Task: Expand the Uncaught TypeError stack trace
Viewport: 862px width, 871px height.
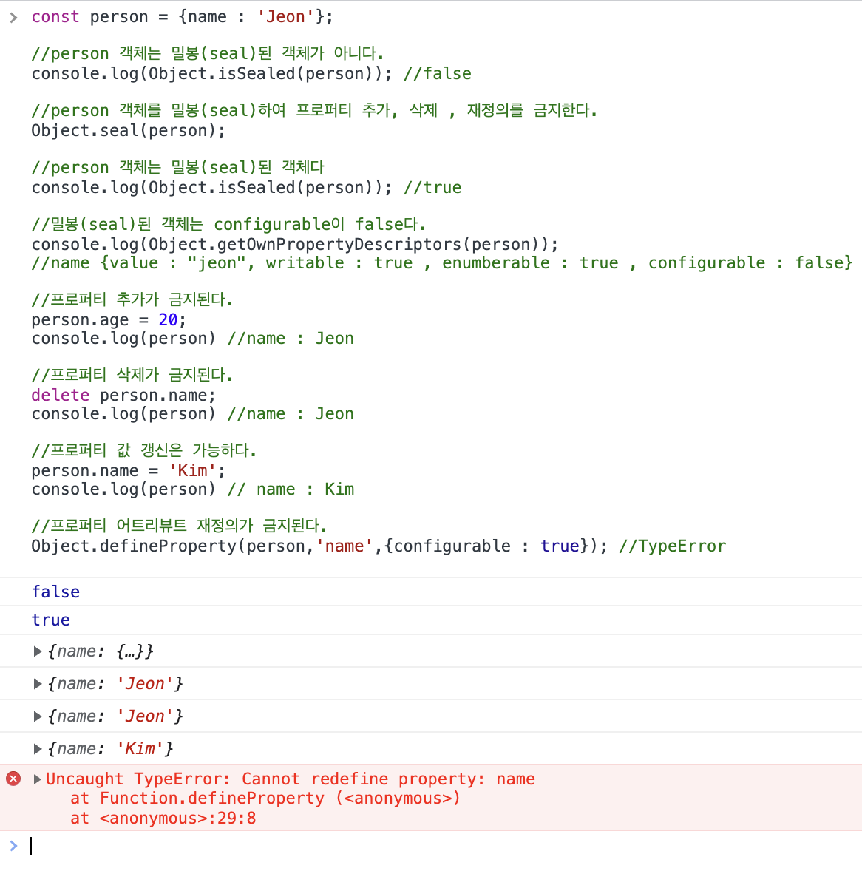Action: [38, 779]
